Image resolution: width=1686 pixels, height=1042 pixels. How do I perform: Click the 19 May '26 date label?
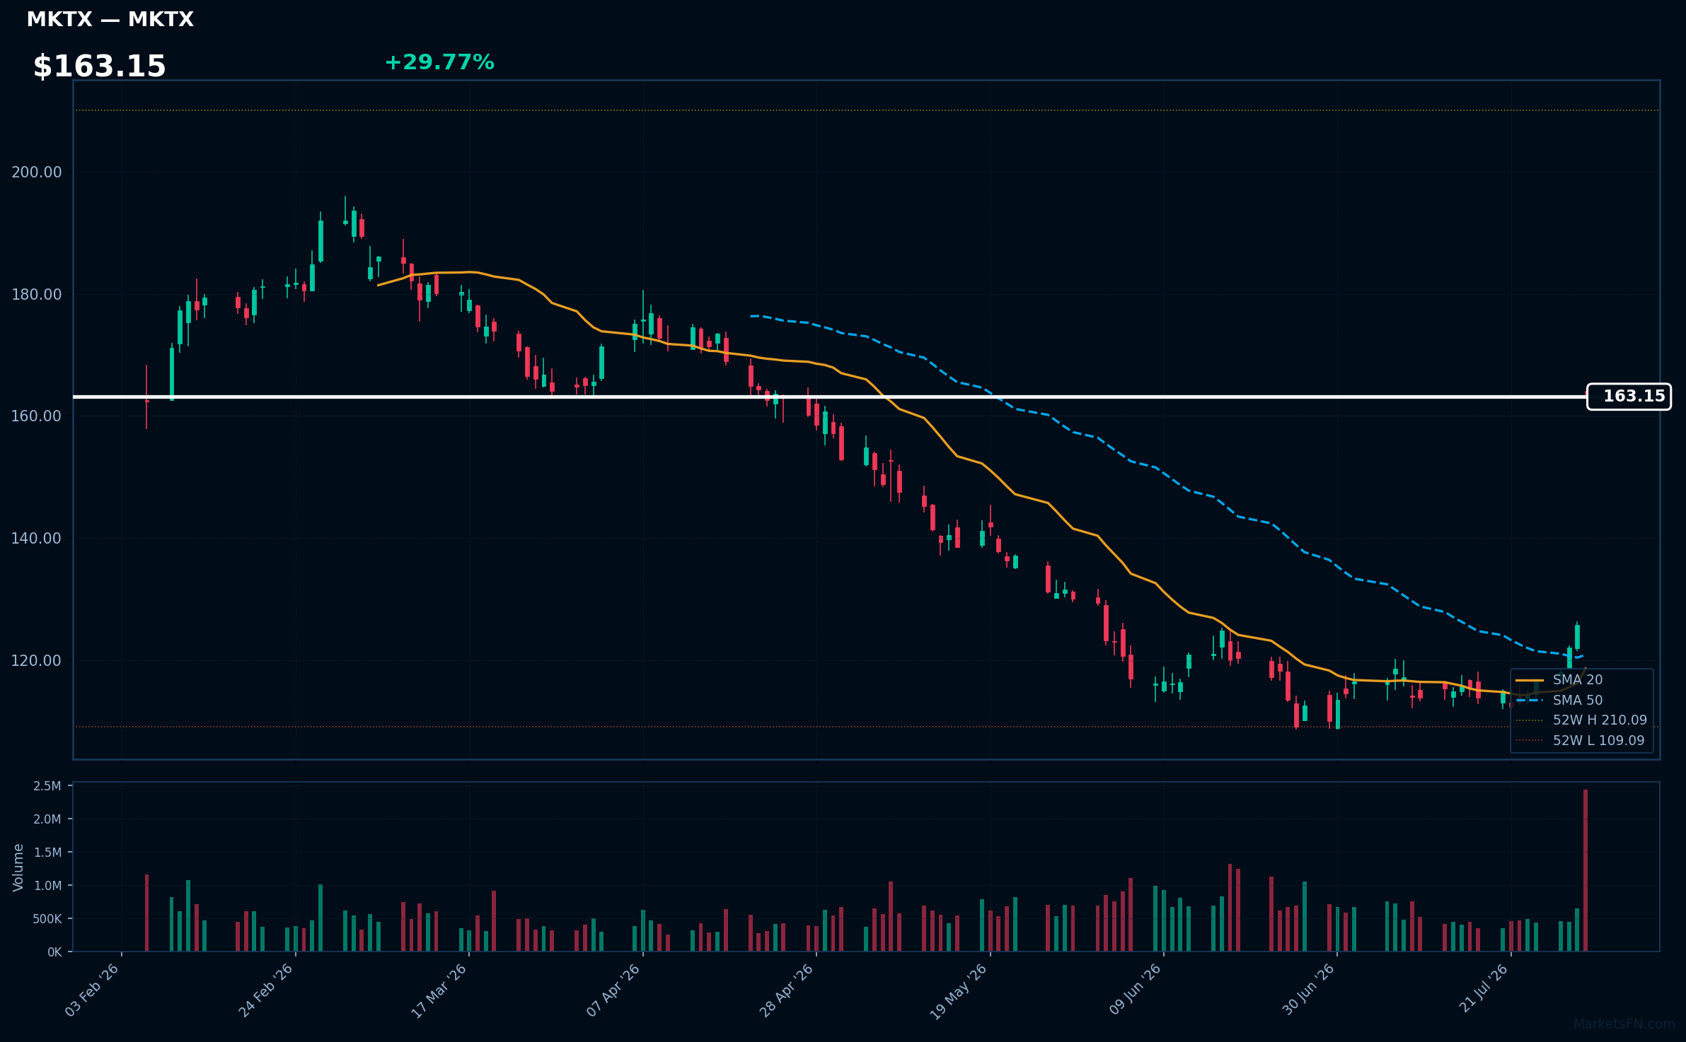click(958, 990)
